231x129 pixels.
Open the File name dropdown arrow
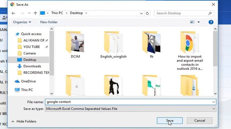[214, 102]
